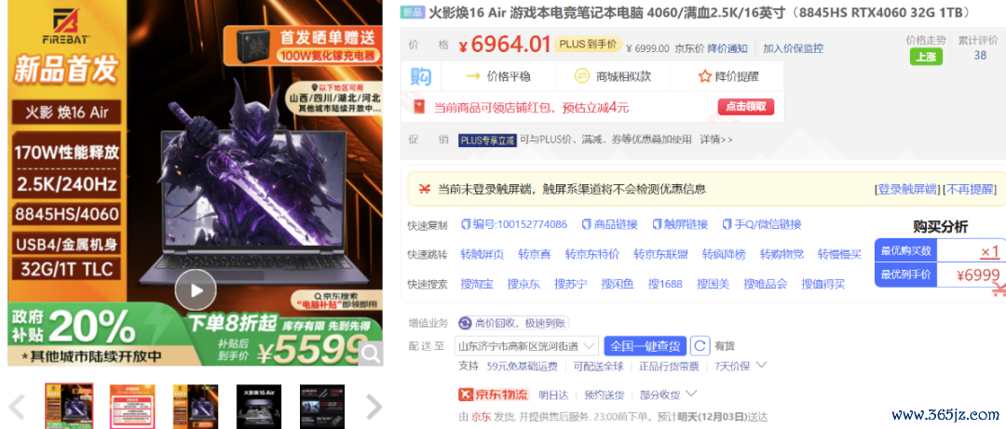
Task: Click the swap icon beside 商城相似款
Action: click(581, 76)
